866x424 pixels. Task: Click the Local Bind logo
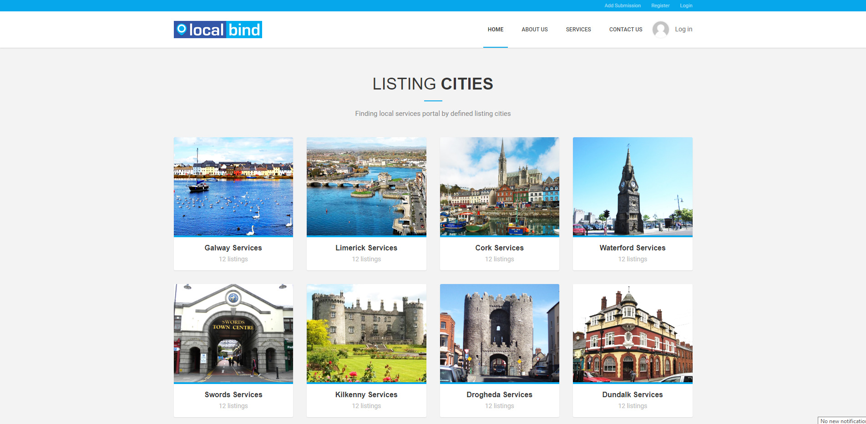coord(218,30)
